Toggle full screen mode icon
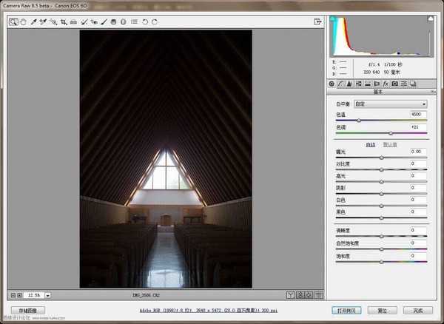This screenshot has width=444, height=324. click(317, 22)
